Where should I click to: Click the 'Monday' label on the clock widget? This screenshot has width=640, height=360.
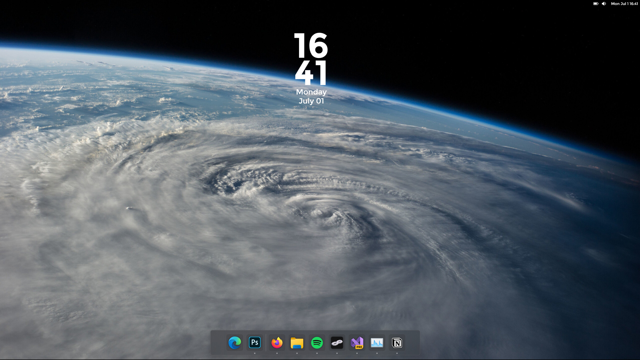coord(311,92)
